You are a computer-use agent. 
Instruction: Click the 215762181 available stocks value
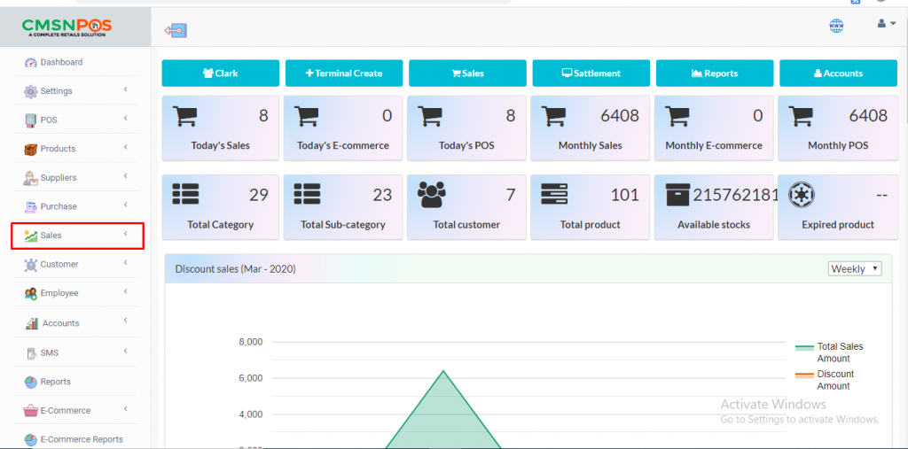pyautogui.click(x=735, y=195)
